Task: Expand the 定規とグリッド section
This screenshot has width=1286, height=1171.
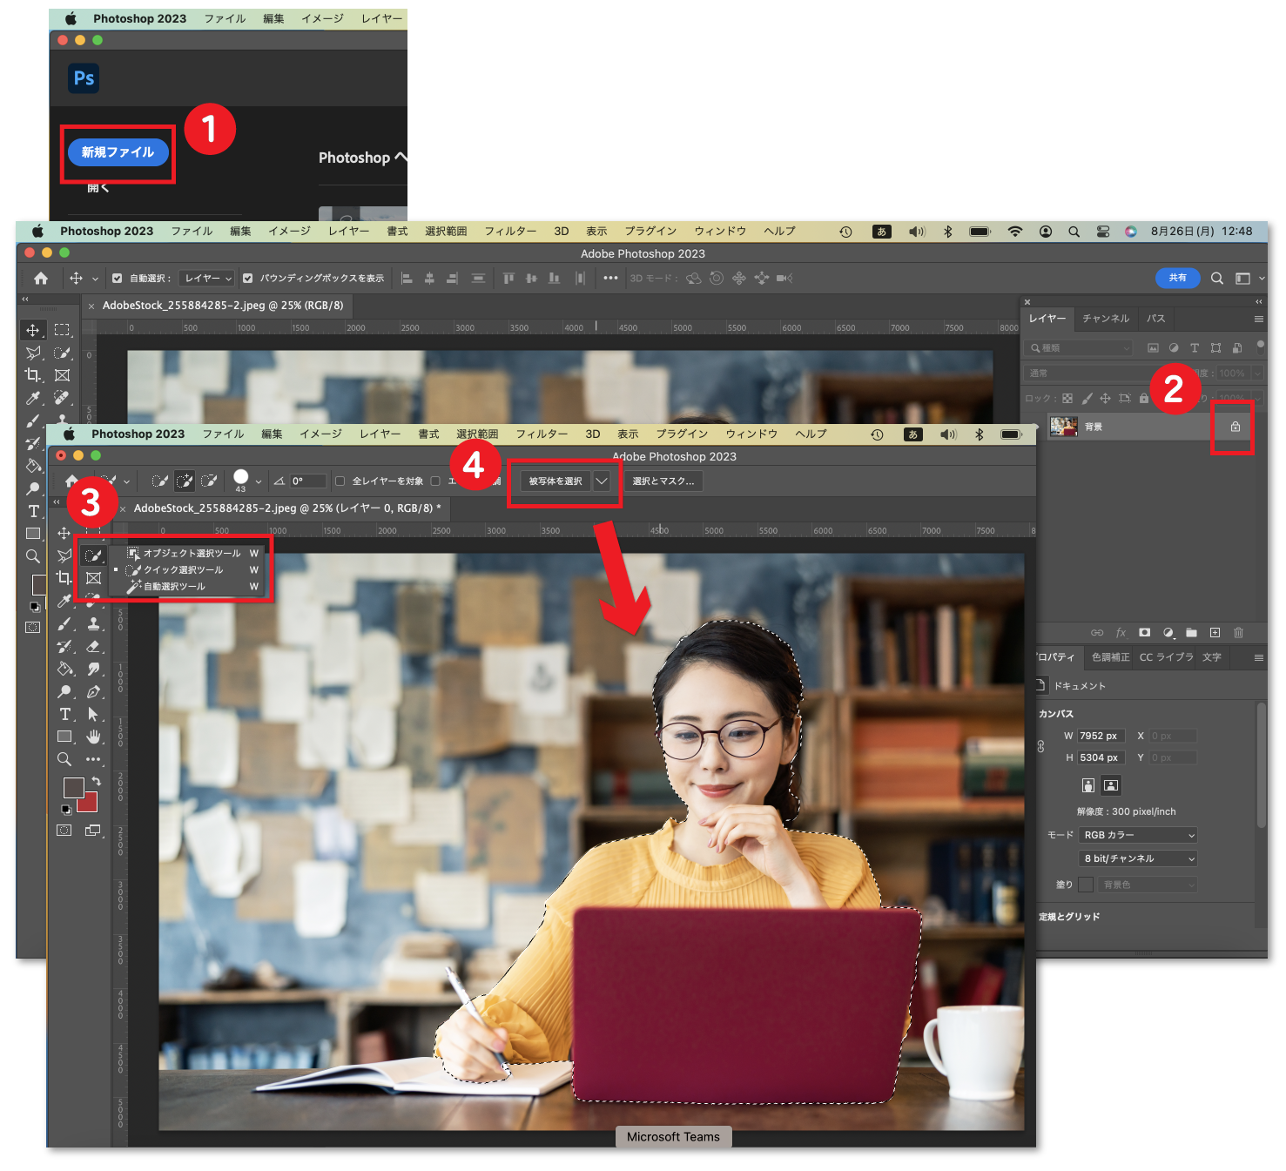Action: 1068,917
